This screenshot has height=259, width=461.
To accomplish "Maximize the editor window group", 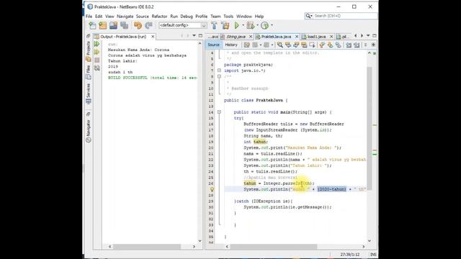I will [x=375, y=36].
